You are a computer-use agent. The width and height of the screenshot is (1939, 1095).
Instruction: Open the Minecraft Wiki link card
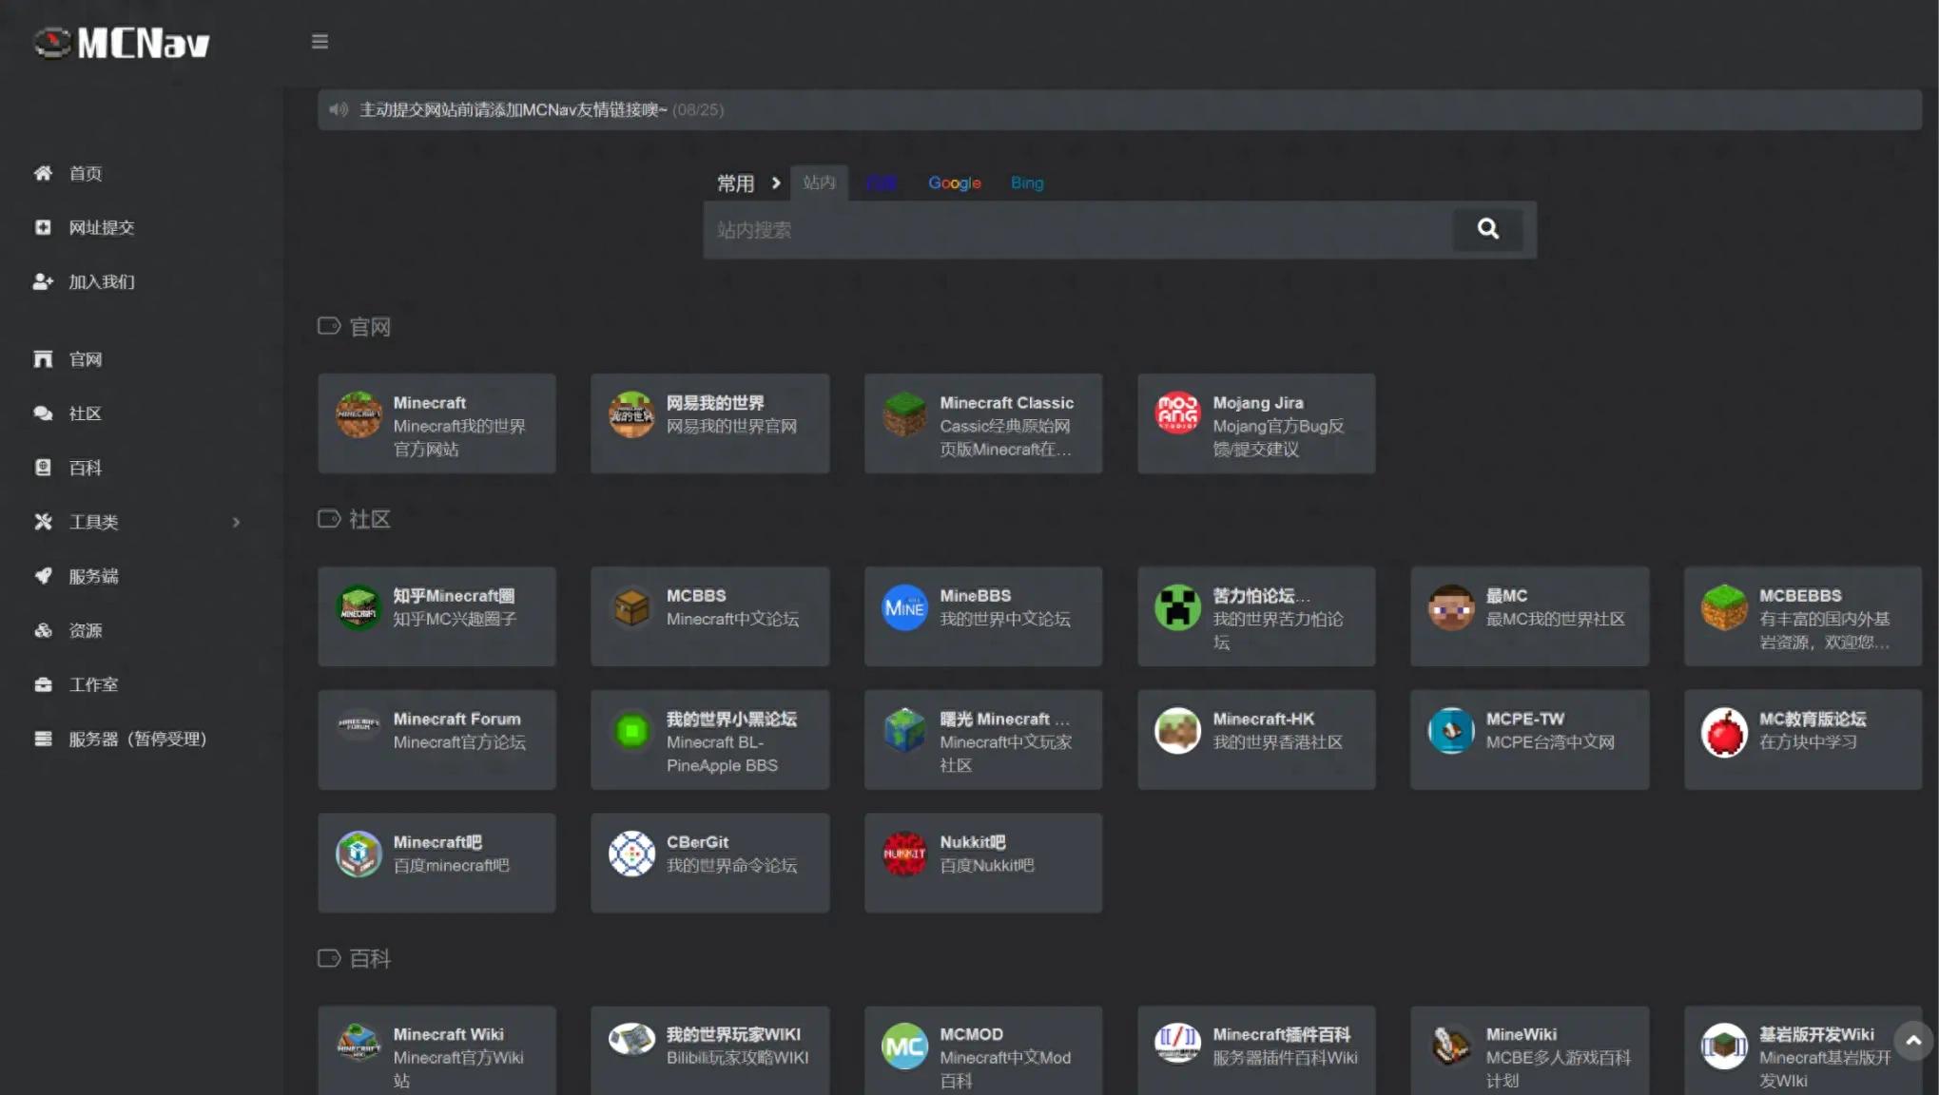tap(436, 1050)
